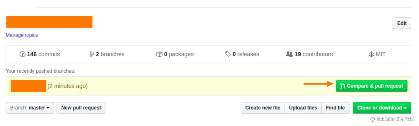Click the pull request icon in the Compare button

click(343, 86)
